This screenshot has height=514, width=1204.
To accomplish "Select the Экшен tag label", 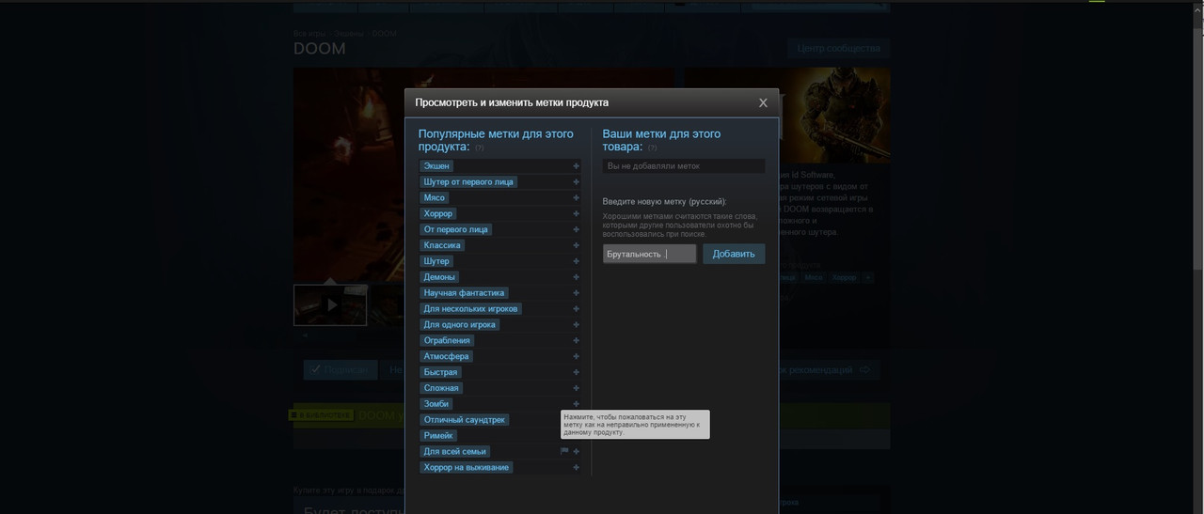I will pos(436,166).
